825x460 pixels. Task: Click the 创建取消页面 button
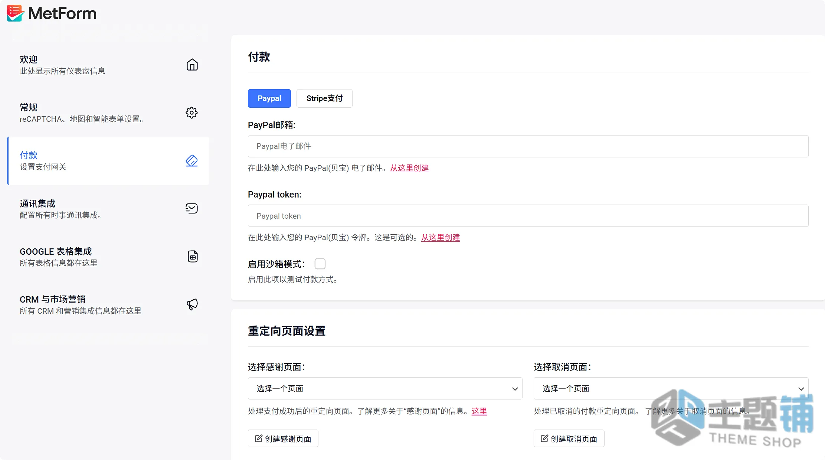(x=569, y=438)
